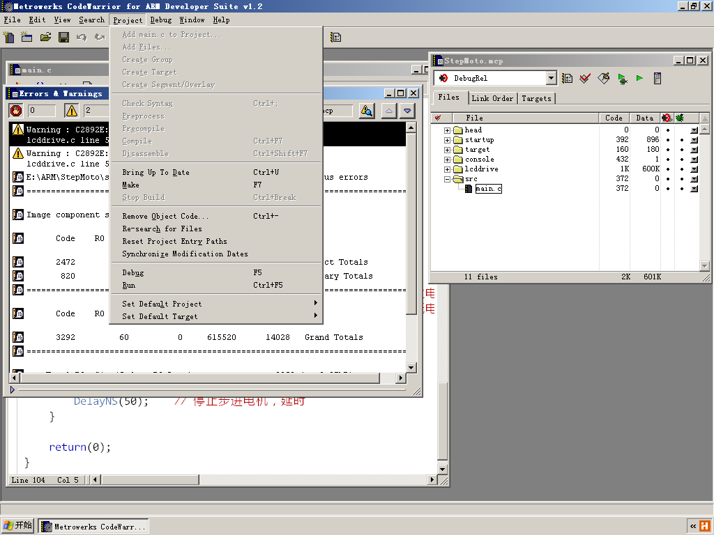The width and height of the screenshot is (714, 535).
Task: Click the next message down arrow
Action: click(x=407, y=111)
